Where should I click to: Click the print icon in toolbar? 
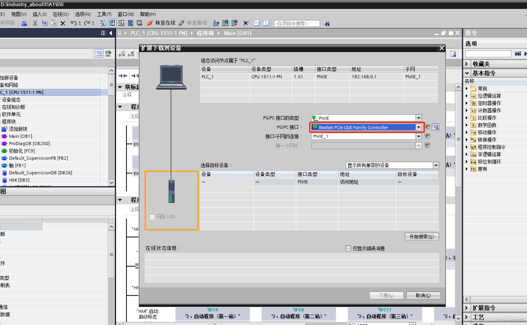click(24, 23)
